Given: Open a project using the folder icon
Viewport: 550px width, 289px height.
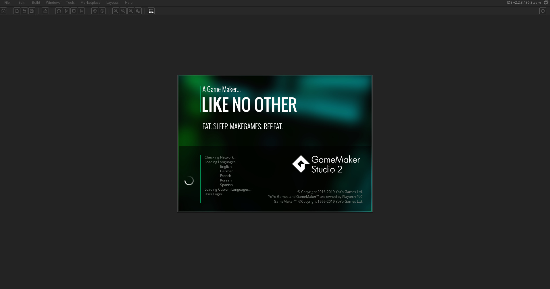Looking at the screenshot, I should click(24, 11).
